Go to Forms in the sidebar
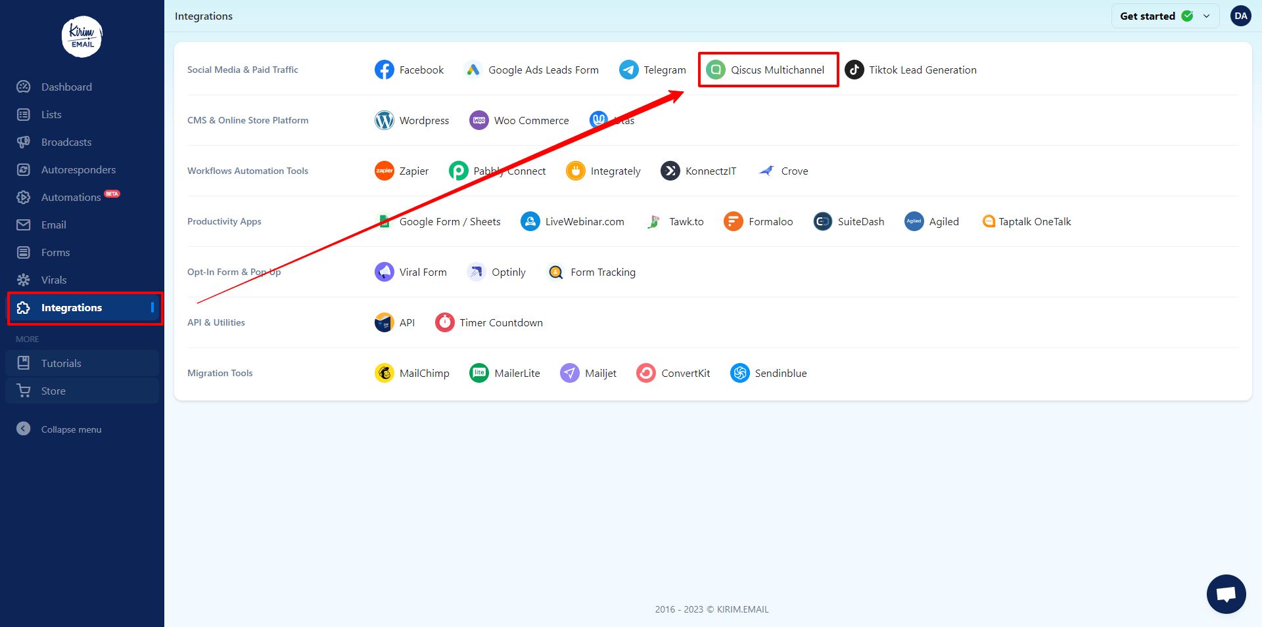The image size is (1262, 627). pos(82,252)
